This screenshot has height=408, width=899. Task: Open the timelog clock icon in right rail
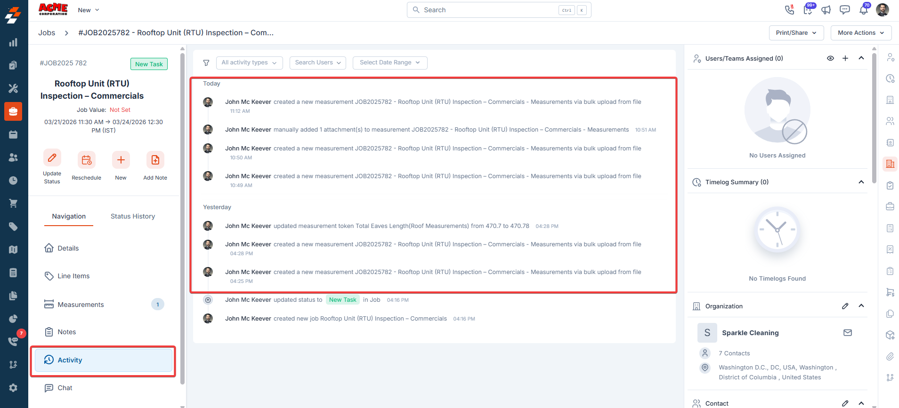tap(890, 78)
